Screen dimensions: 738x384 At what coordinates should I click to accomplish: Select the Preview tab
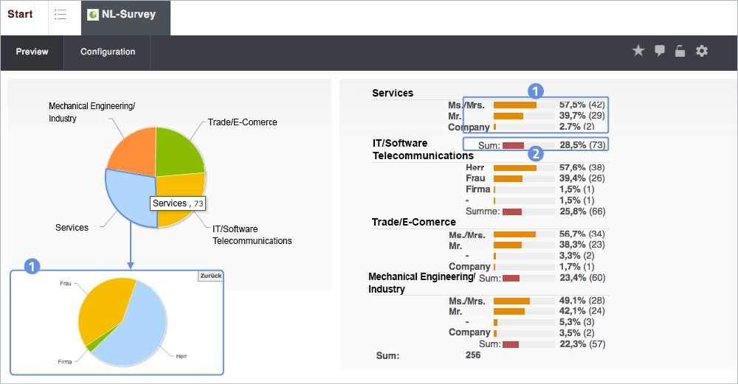[x=32, y=52]
